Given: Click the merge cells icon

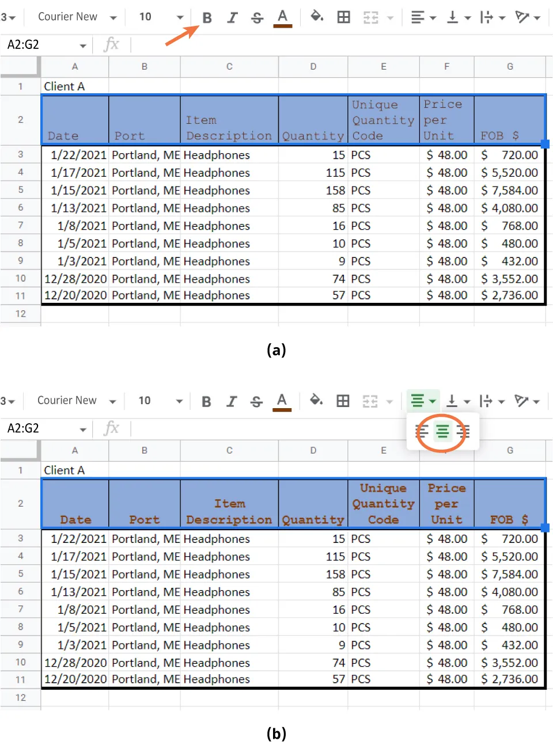Looking at the screenshot, I should pos(372,17).
